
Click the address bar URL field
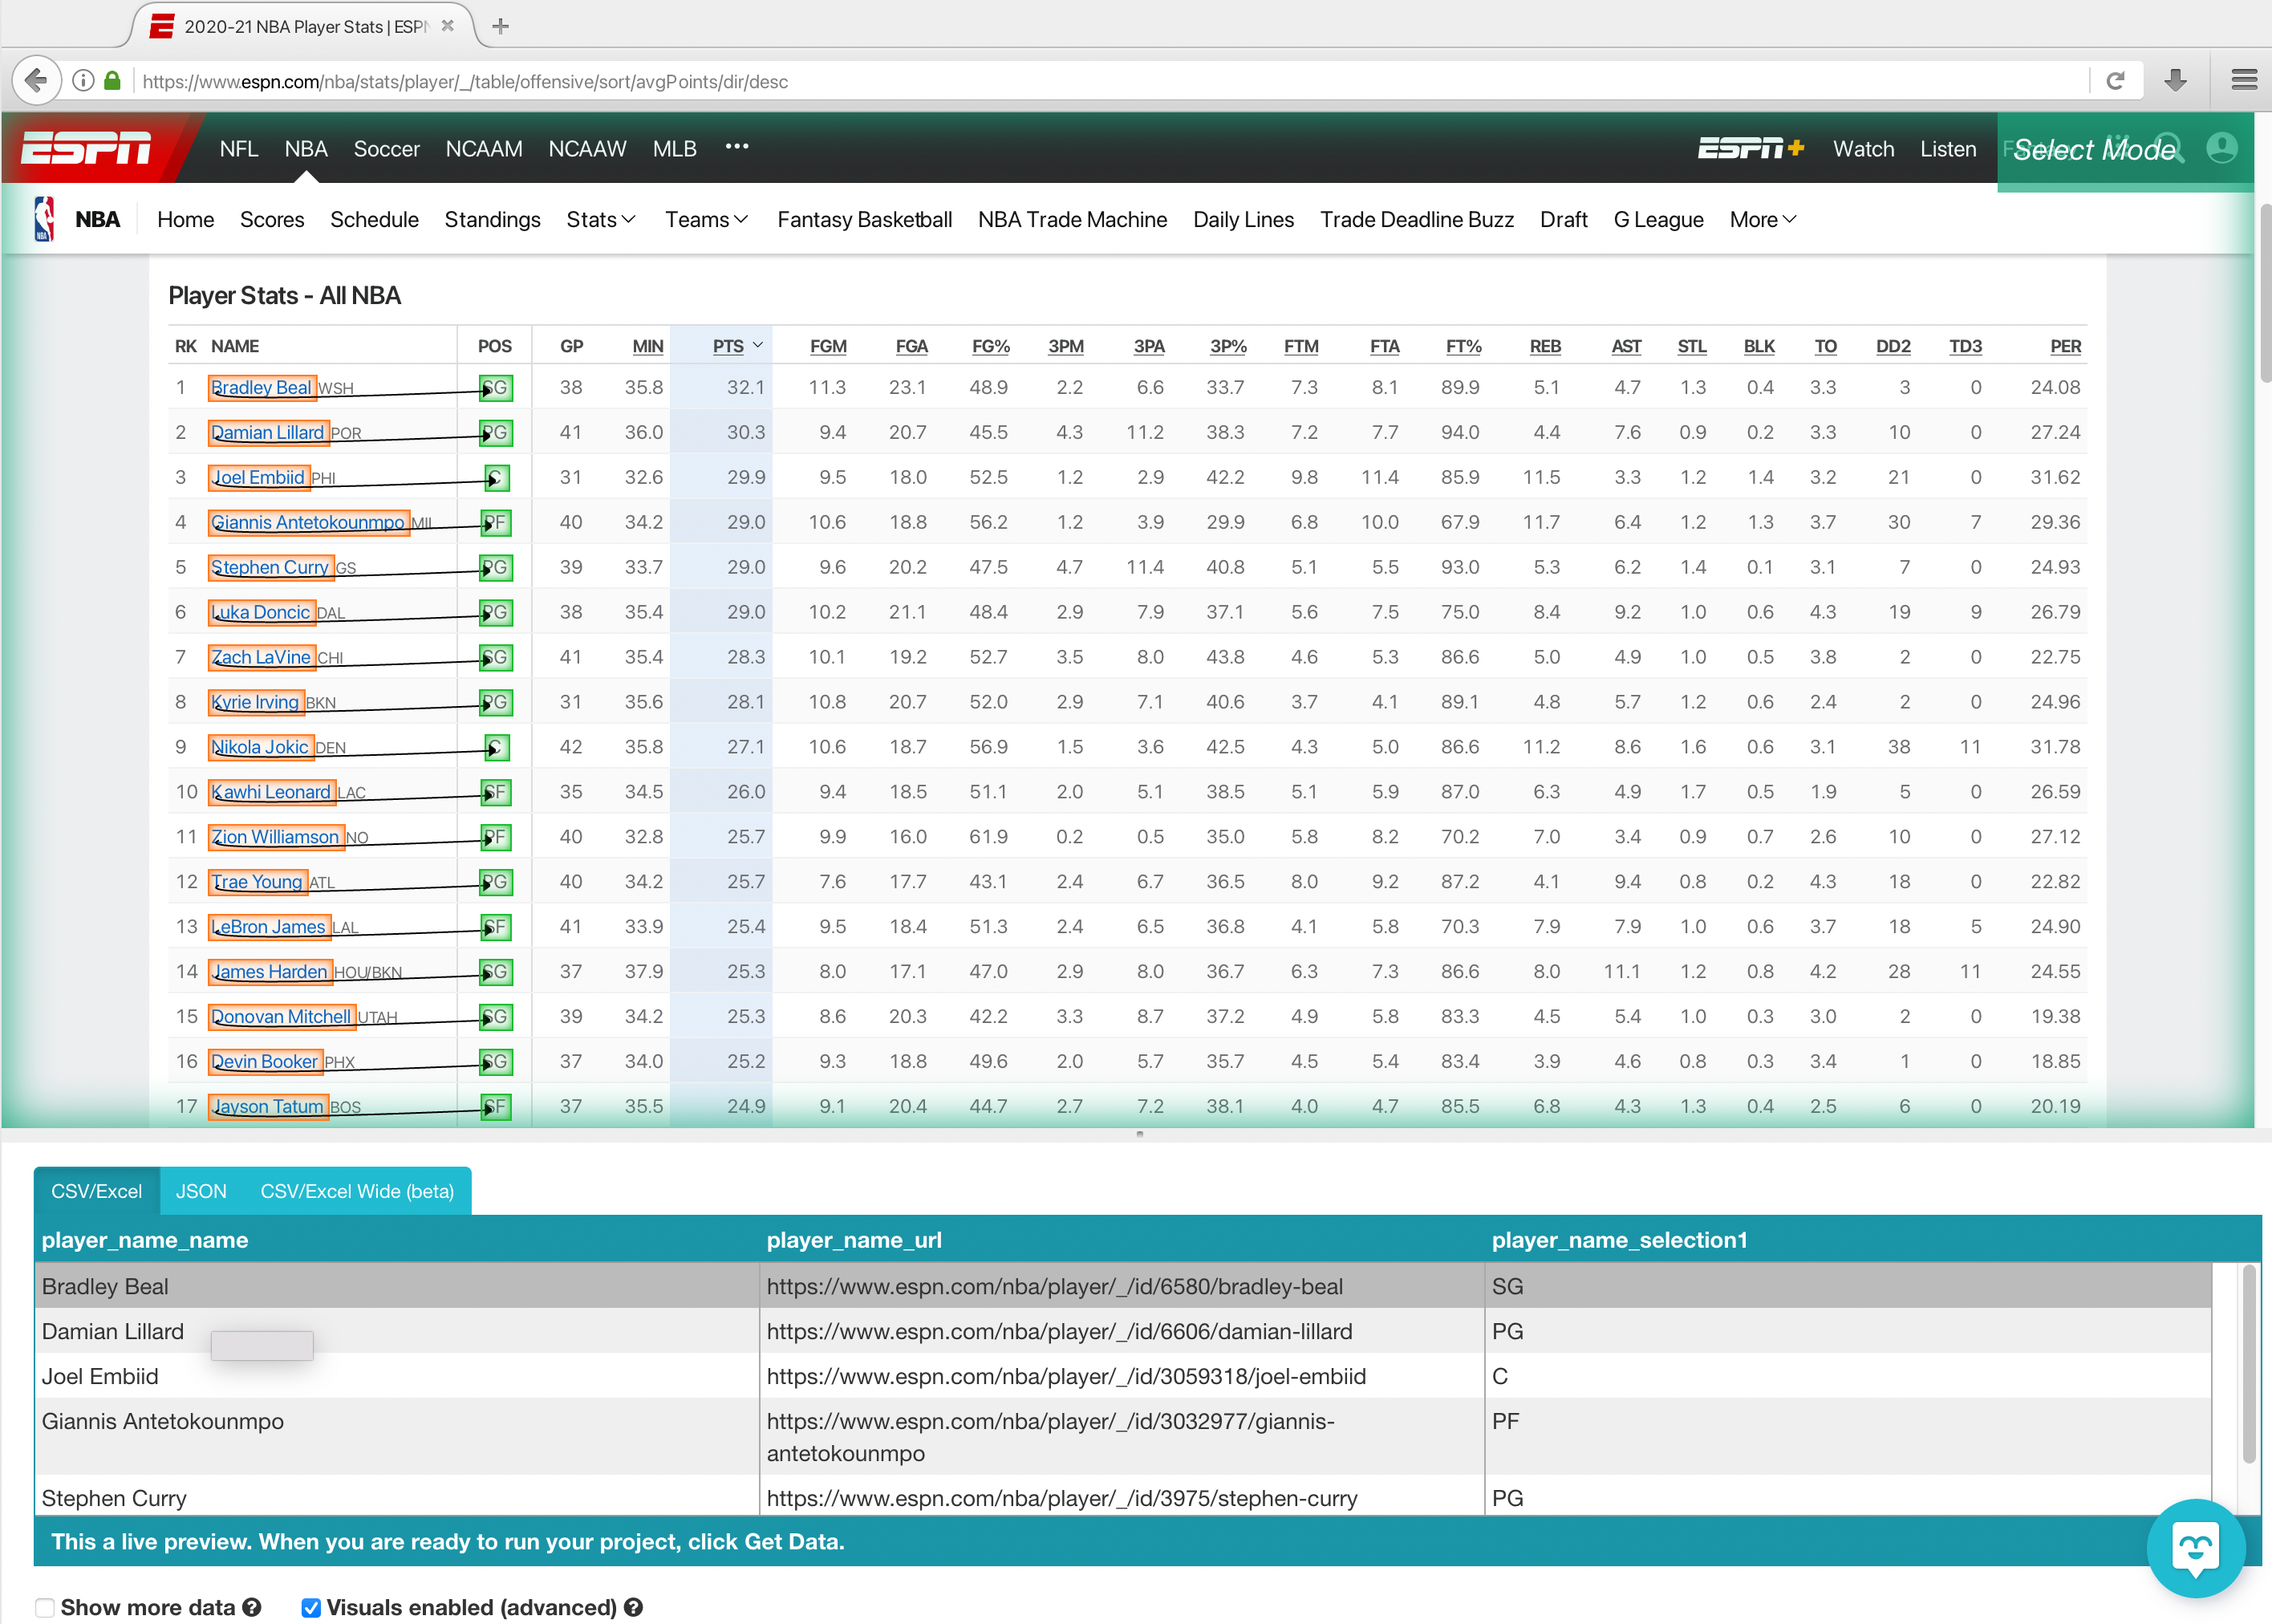(1110, 81)
